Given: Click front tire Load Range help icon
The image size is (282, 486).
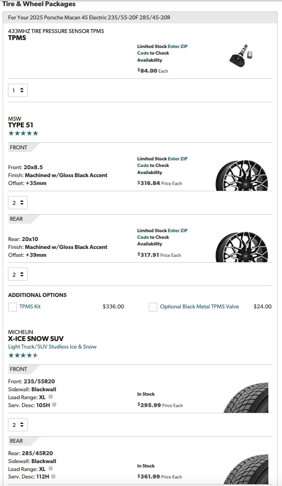Looking at the screenshot, I should [x=51, y=397].
